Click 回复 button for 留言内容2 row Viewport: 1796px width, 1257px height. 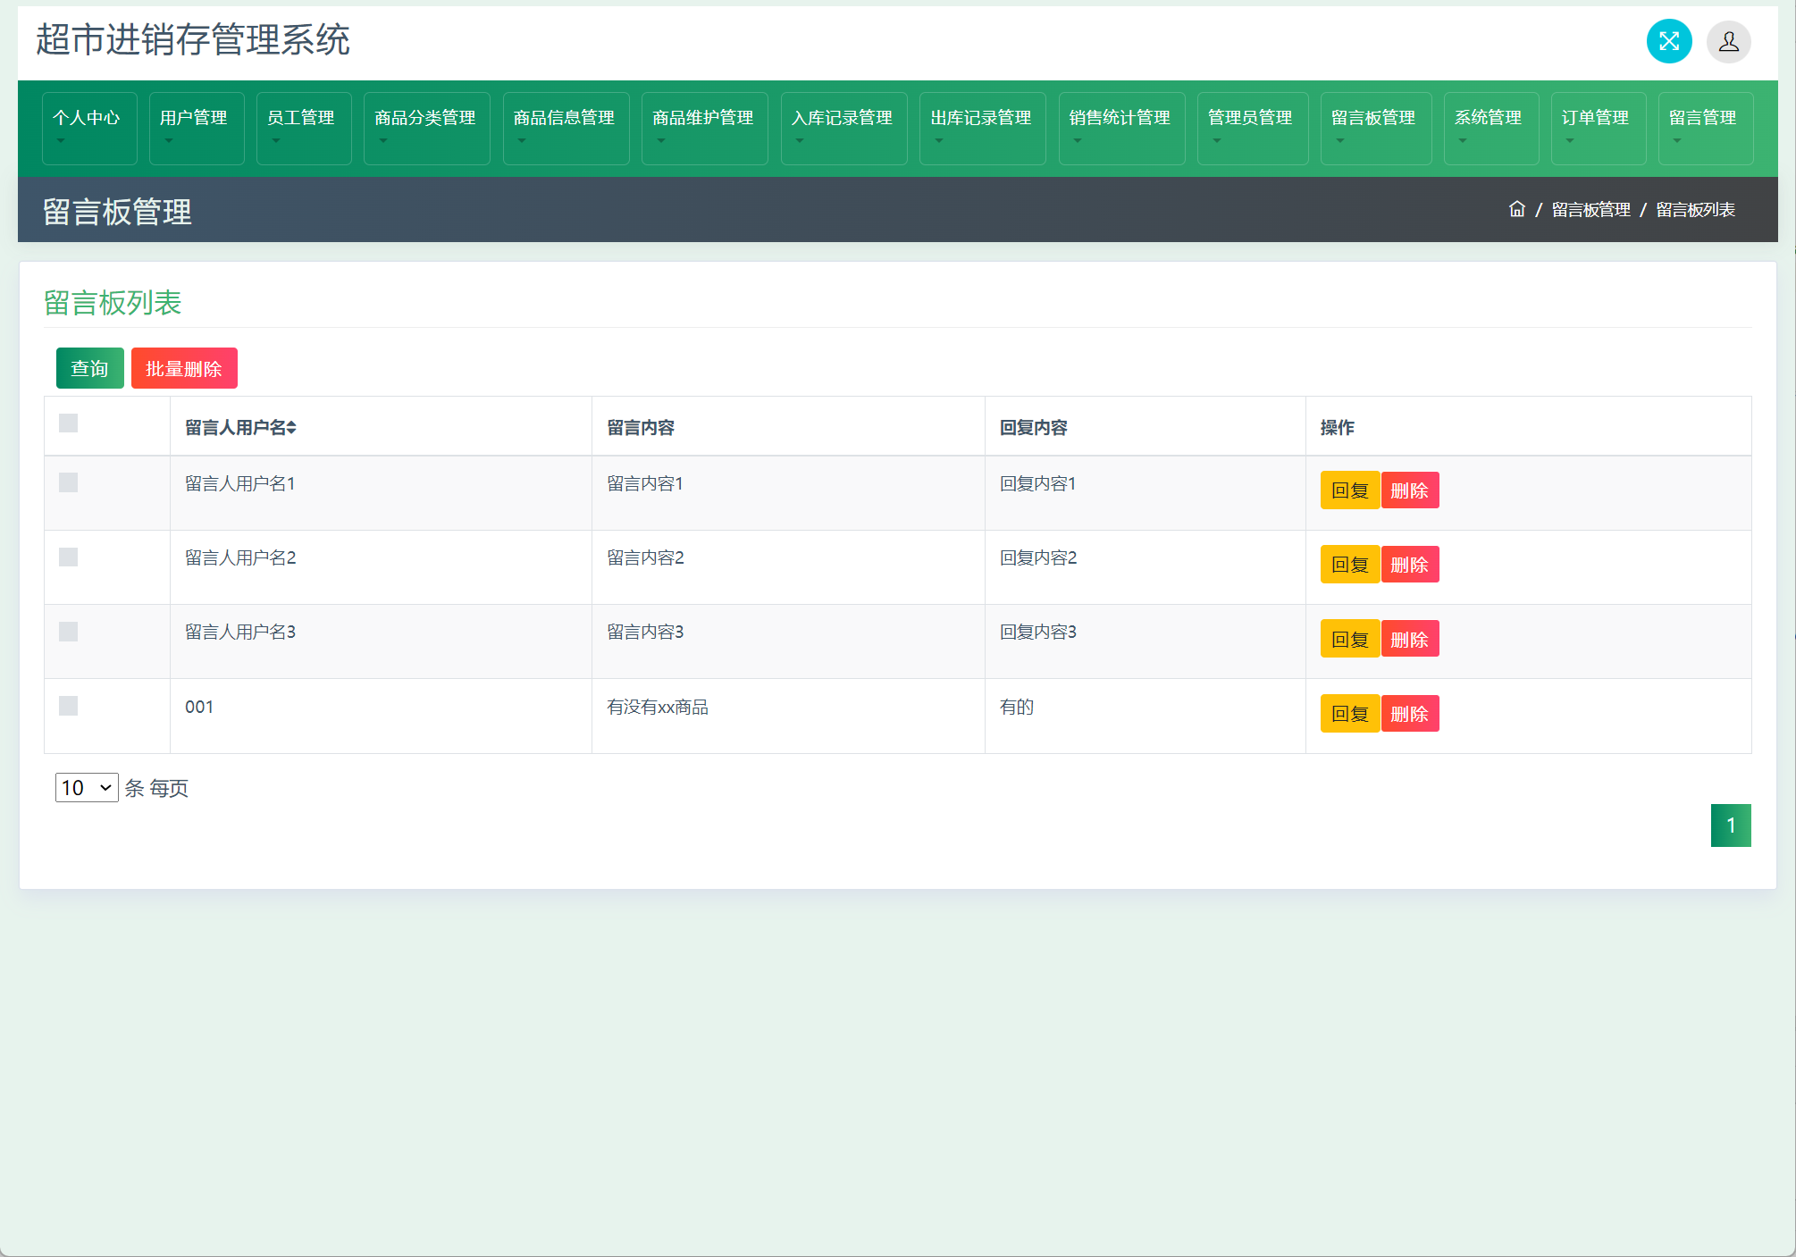[x=1349, y=565]
